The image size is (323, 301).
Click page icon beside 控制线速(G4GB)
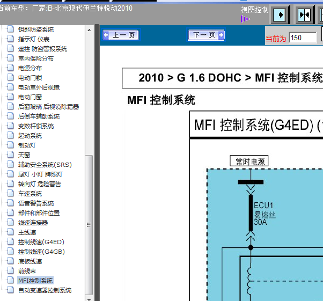[11, 251]
